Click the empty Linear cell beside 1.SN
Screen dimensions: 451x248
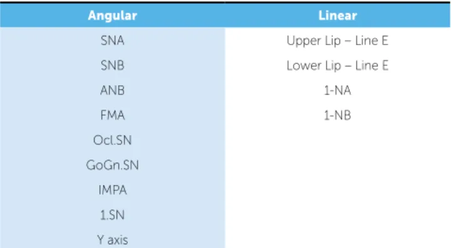tap(338, 215)
